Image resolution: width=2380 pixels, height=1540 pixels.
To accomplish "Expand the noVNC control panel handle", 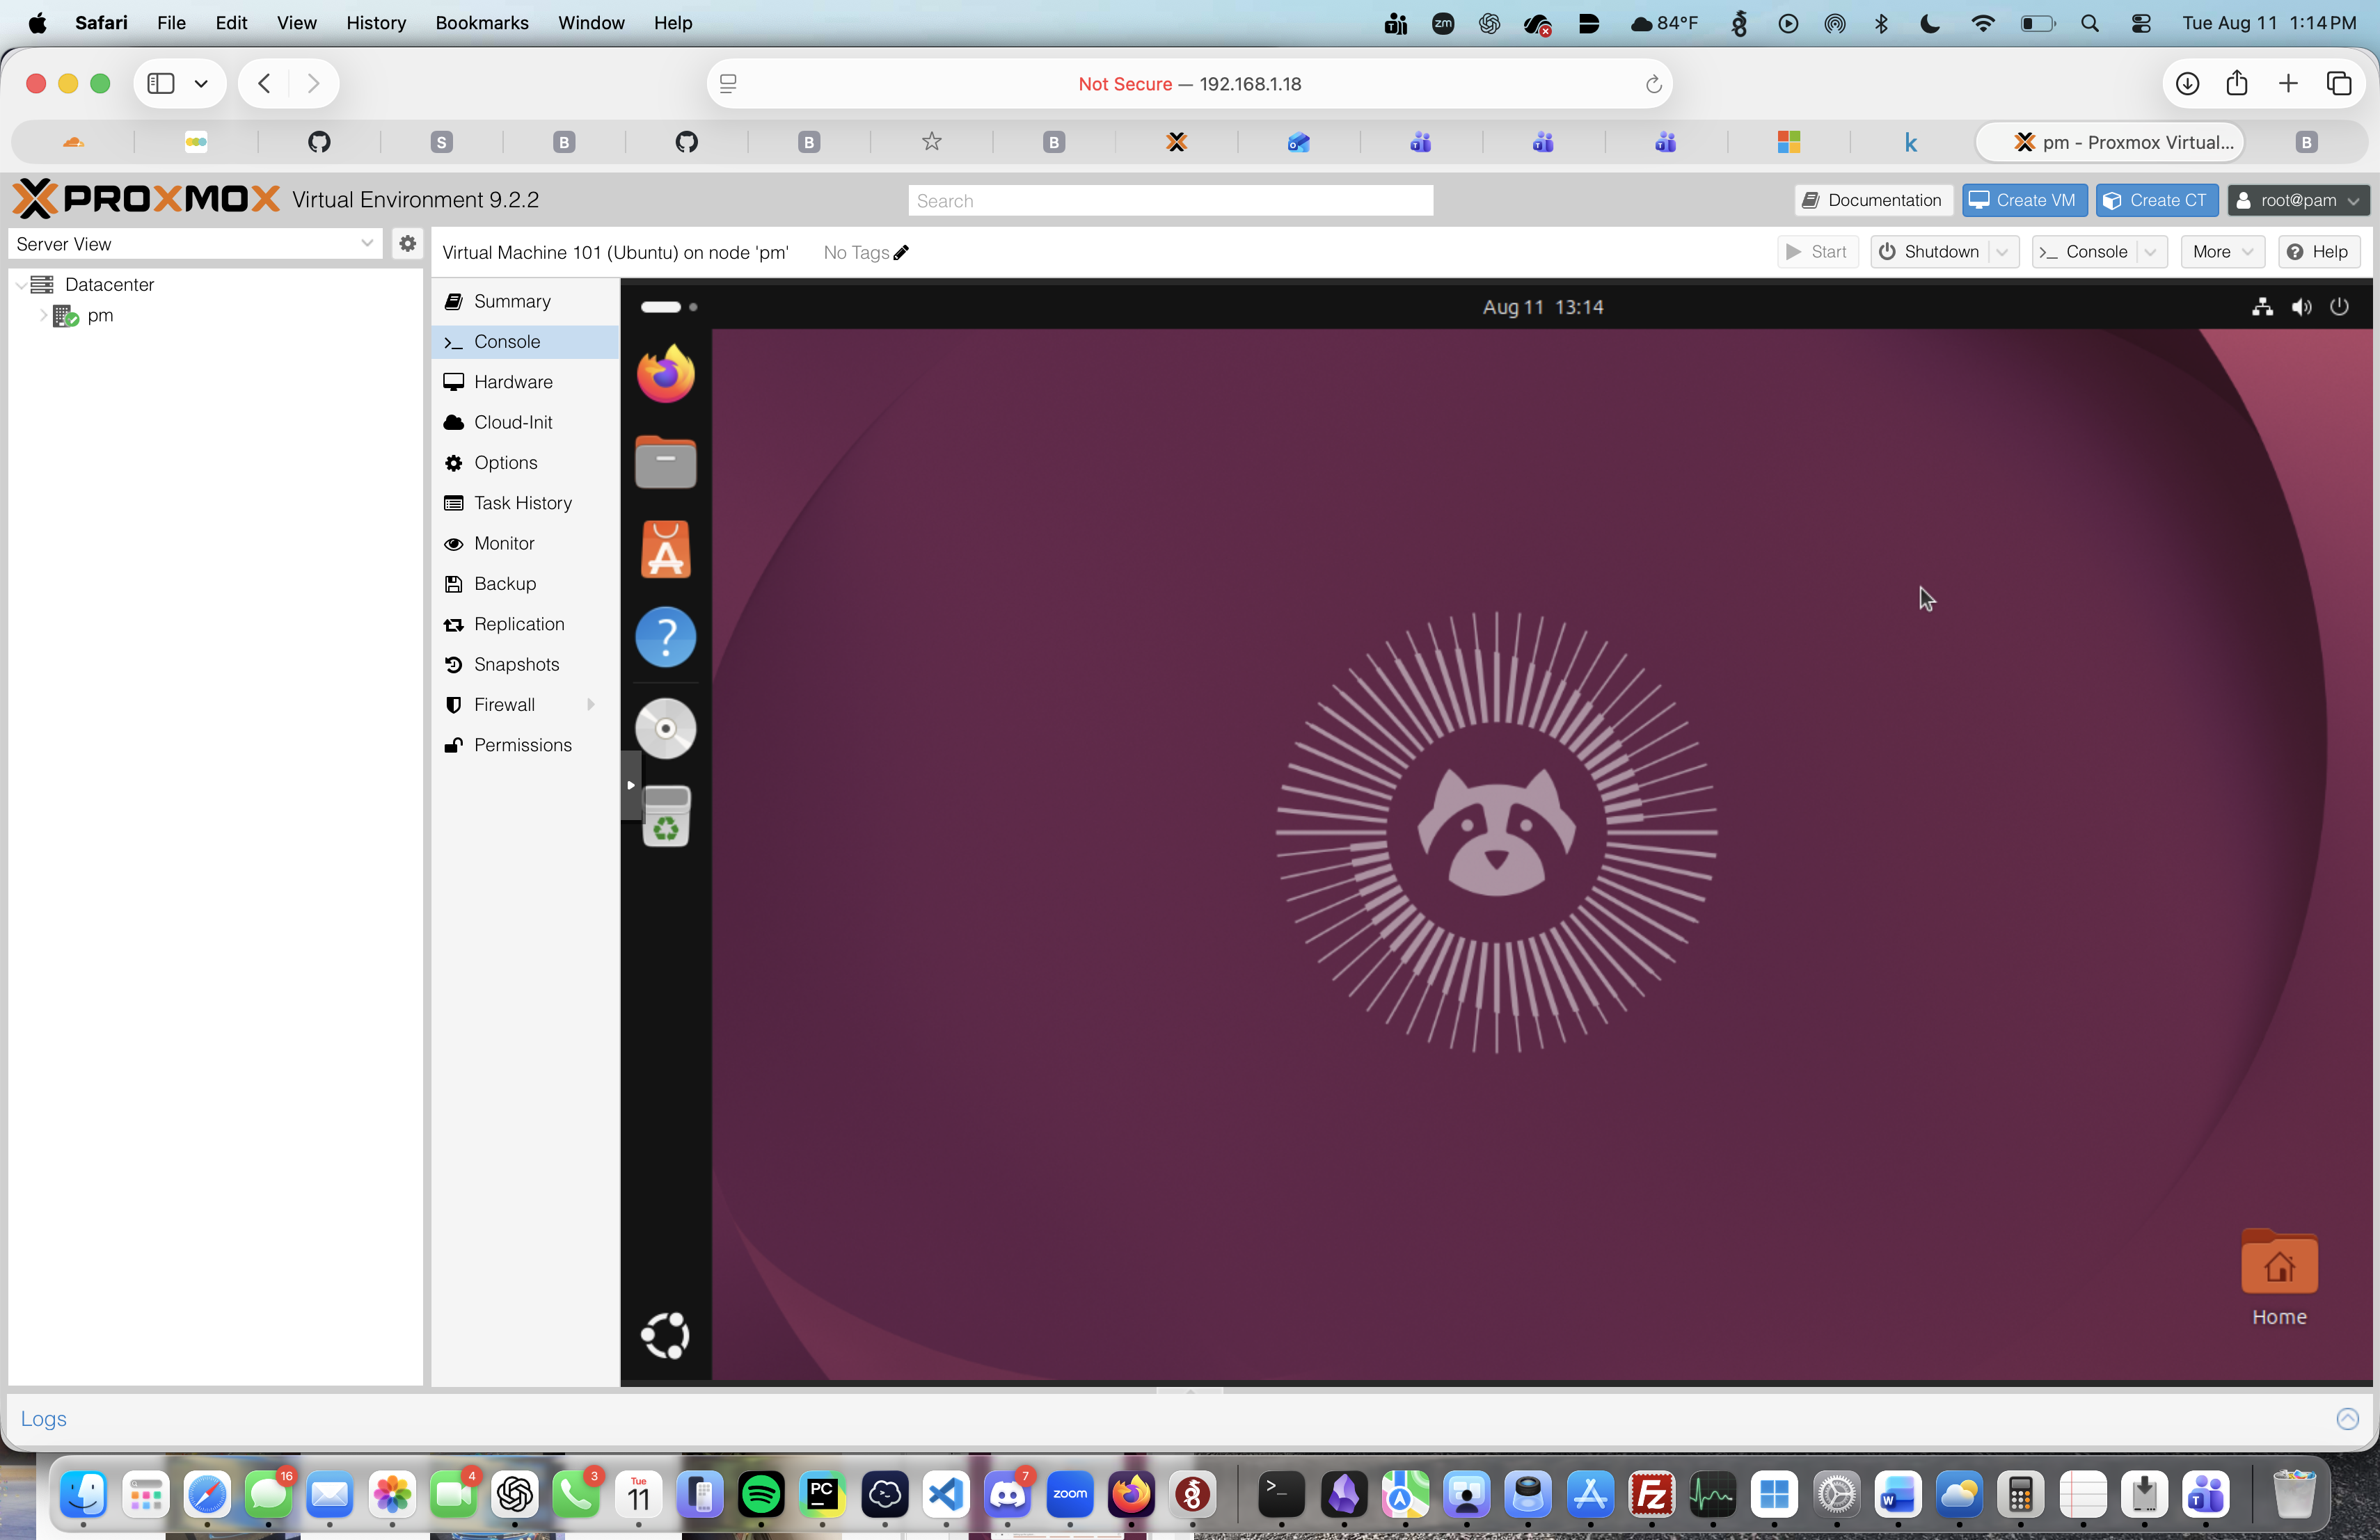I will 630,785.
